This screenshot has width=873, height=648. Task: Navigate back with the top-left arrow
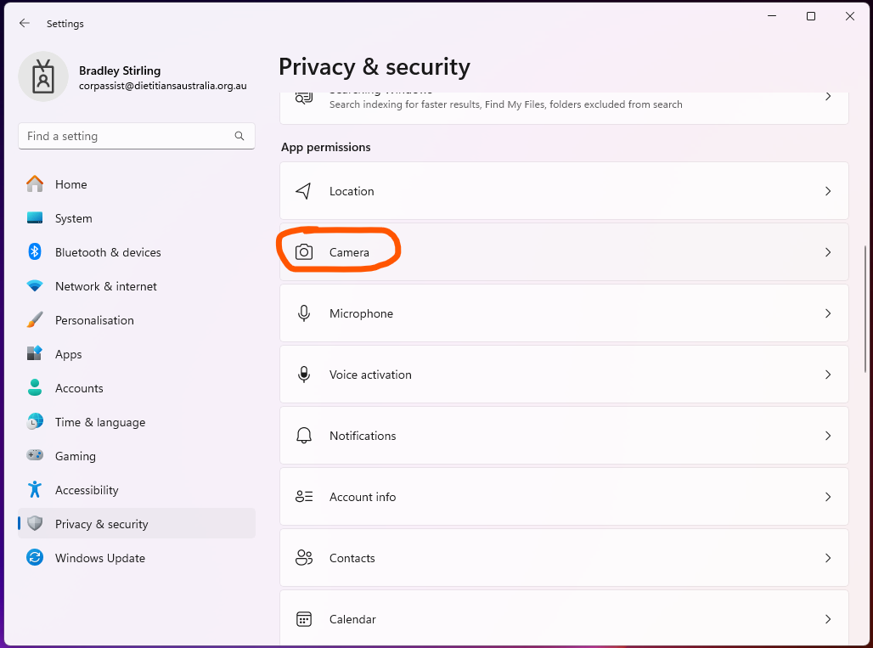pyautogui.click(x=25, y=24)
